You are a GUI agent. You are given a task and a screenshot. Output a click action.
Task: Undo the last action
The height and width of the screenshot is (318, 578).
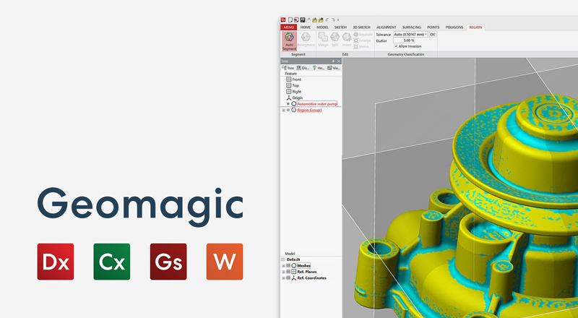[x=327, y=20]
